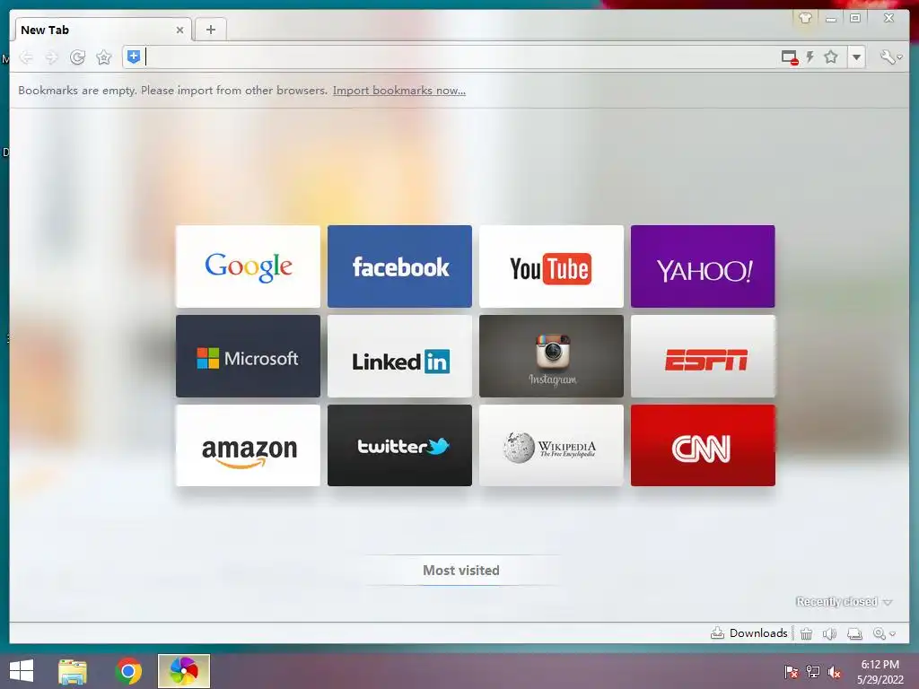Toggle page sound with speaker icon
The image size is (919, 689).
(829, 633)
